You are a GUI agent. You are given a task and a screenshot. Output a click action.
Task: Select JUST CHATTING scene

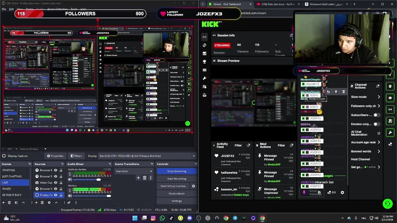click(15, 176)
